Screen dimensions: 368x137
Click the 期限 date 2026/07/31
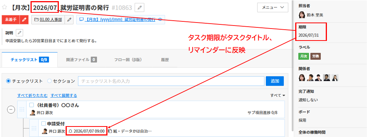(x=309, y=36)
